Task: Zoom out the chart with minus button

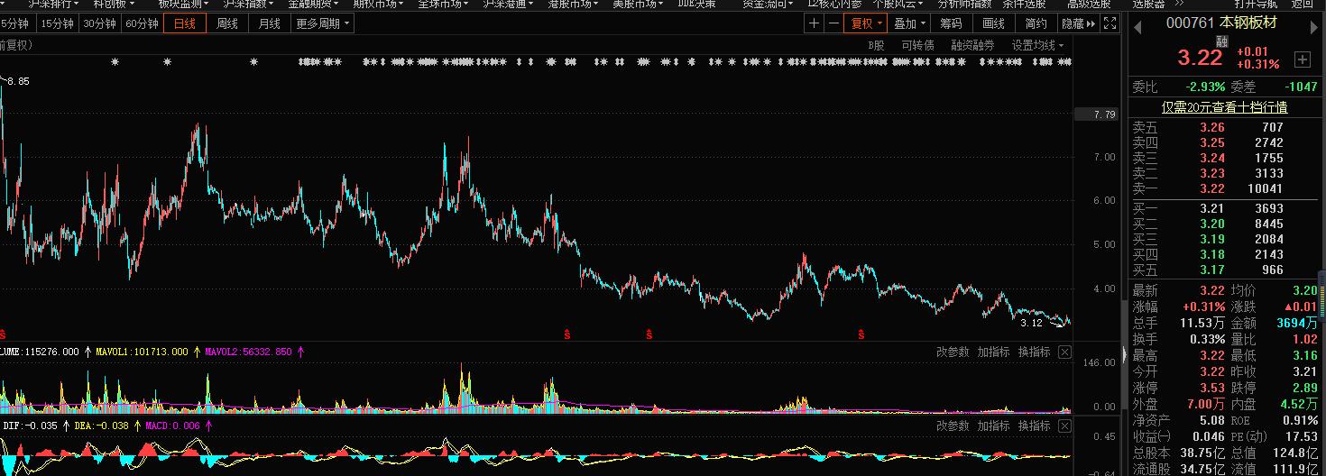Action: tap(833, 23)
